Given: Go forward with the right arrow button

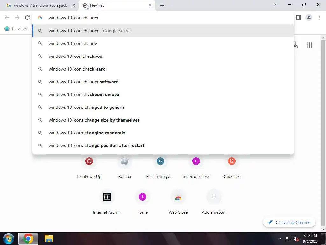Looking at the screenshot, I should coord(17,18).
